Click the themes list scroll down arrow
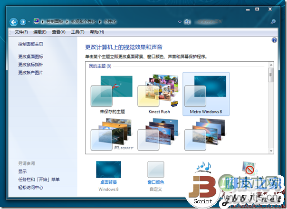 [x=271, y=151]
